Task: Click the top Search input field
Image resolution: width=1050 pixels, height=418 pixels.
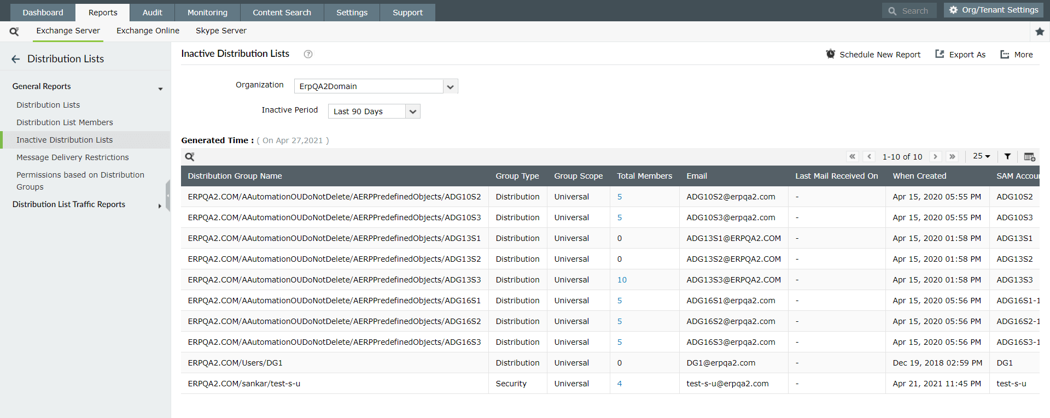Action: point(914,11)
